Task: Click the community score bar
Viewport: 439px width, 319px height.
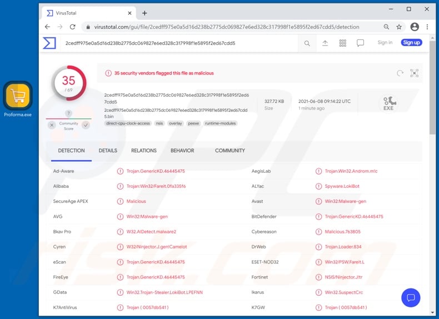Action: [68, 119]
